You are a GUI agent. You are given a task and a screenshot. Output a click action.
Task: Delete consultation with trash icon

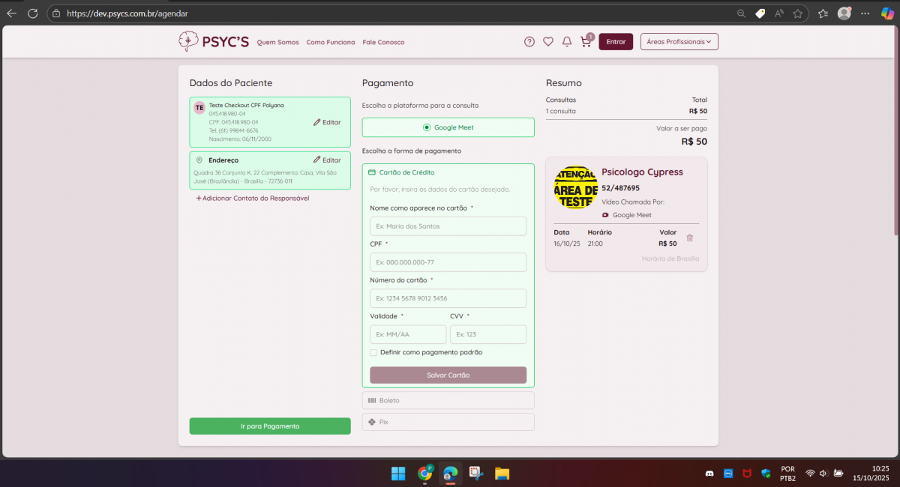690,238
